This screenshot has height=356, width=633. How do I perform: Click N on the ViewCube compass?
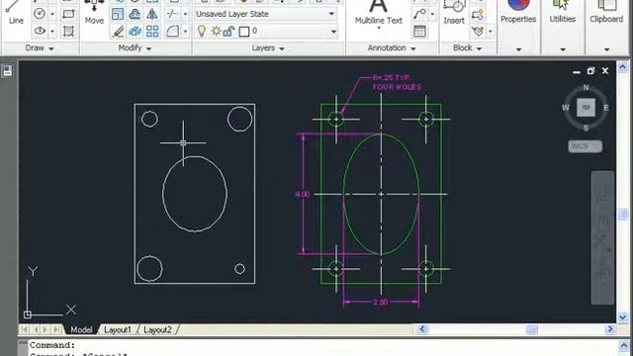pyautogui.click(x=586, y=87)
